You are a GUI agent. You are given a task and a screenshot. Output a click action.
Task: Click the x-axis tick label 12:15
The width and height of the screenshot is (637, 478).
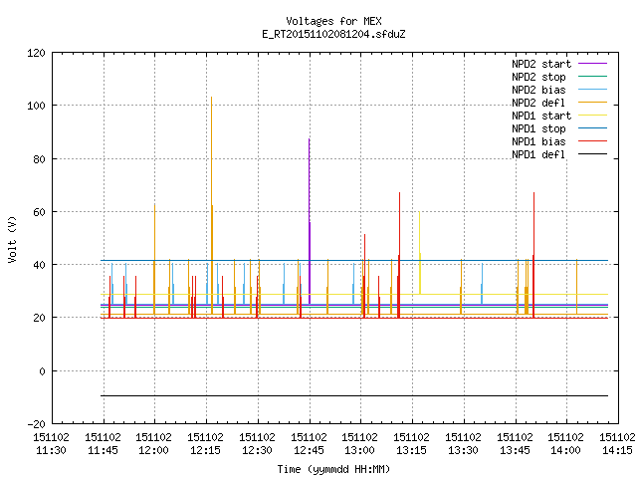[206, 450]
